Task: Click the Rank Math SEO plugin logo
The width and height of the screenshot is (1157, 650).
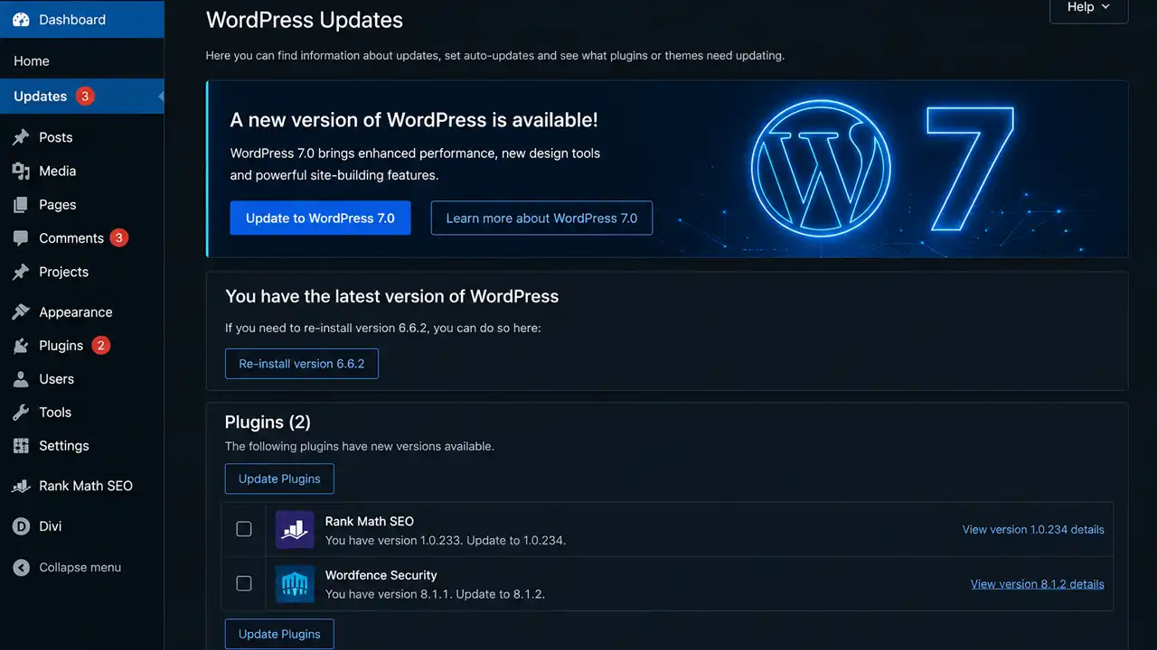Action: click(x=295, y=530)
